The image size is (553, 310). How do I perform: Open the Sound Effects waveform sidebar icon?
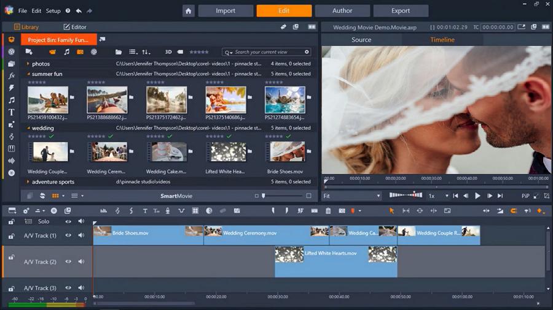pyautogui.click(x=12, y=161)
